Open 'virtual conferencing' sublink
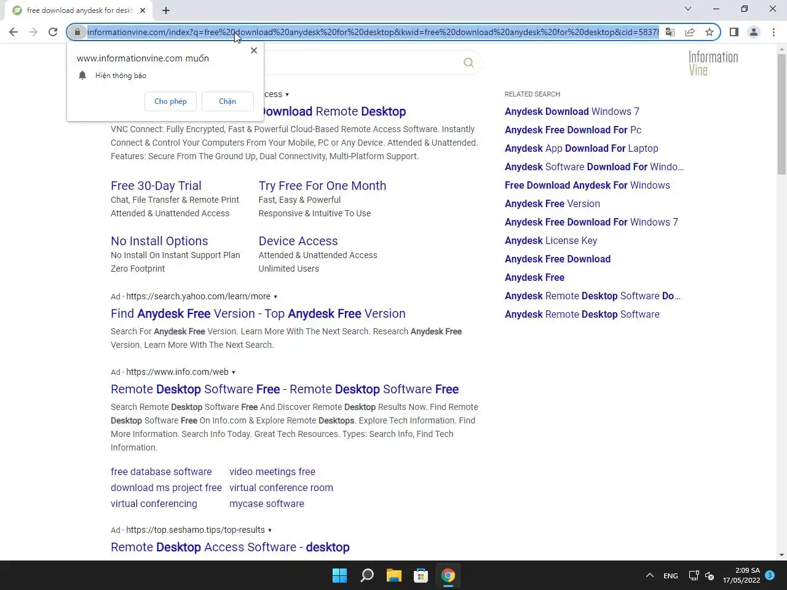This screenshot has height=590, width=787. coord(154,503)
